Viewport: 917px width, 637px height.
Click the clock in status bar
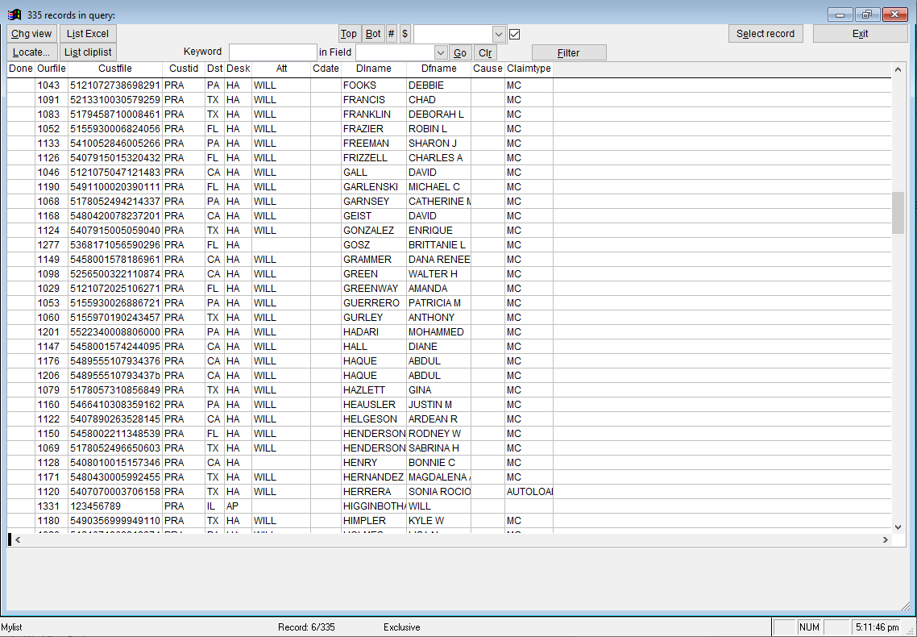[878, 627]
